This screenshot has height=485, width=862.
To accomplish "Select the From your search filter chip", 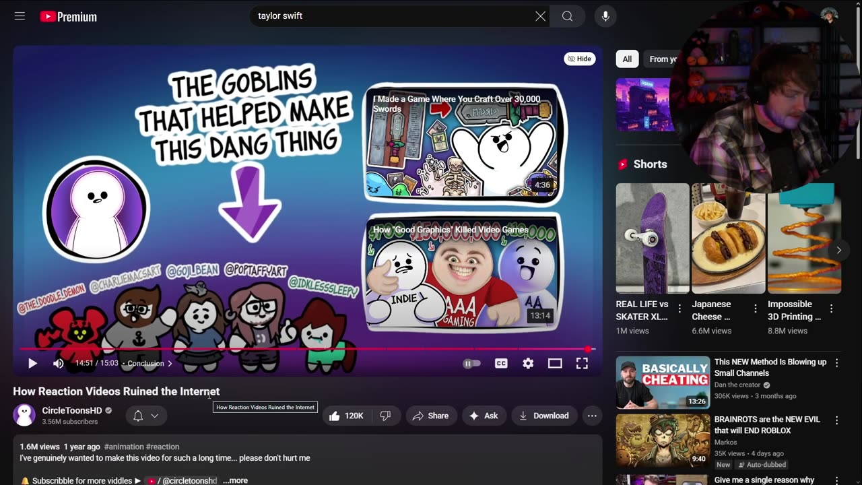I will tap(662, 59).
